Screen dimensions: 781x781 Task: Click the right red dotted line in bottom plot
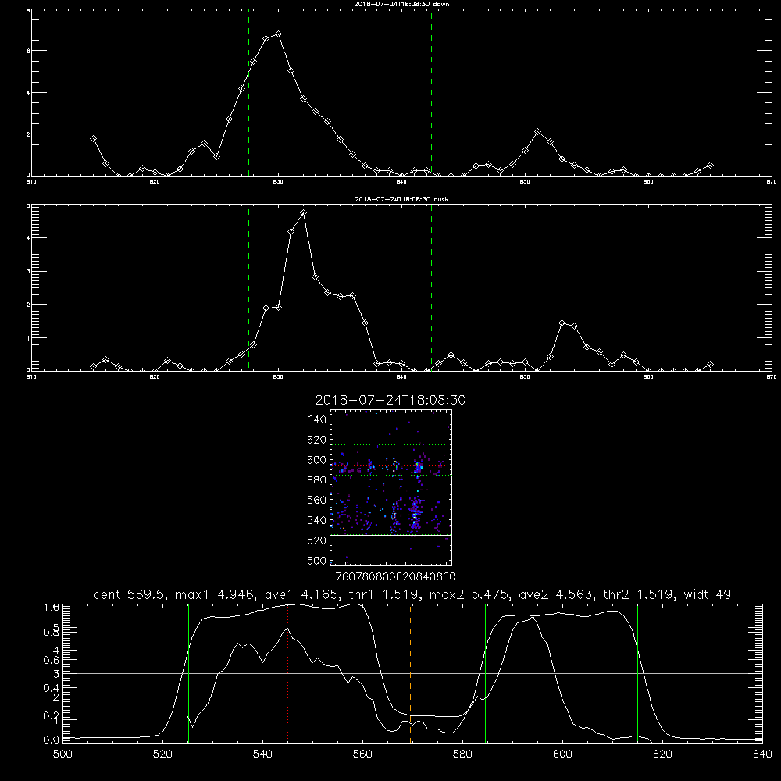point(533,673)
